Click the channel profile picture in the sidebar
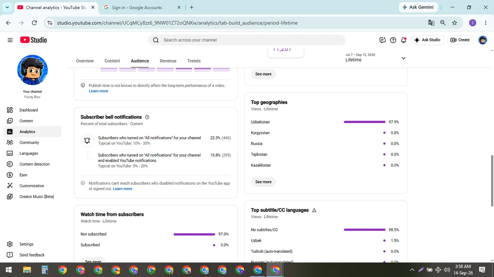 (33, 70)
